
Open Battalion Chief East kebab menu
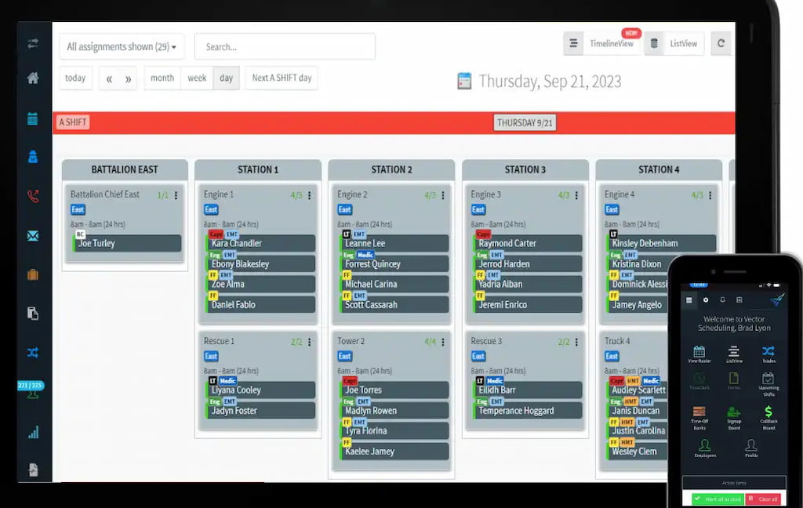click(x=176, y=195)
